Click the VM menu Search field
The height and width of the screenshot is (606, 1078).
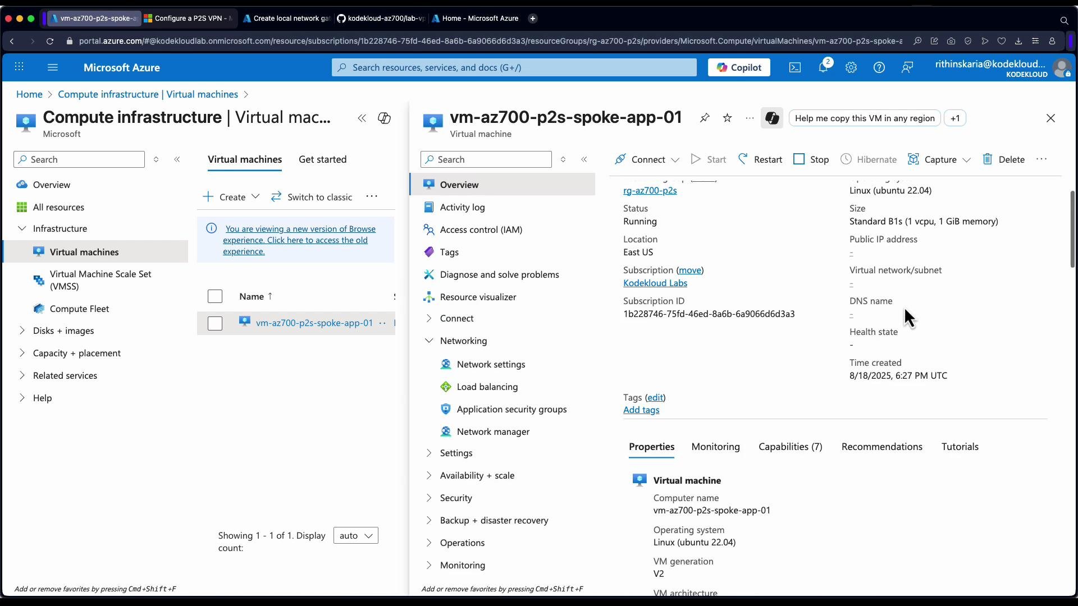tap(486, 159)
